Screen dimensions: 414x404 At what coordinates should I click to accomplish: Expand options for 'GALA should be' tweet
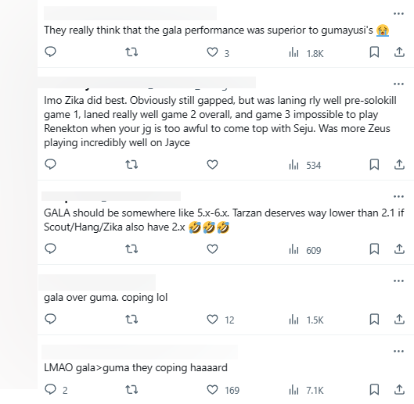(398, 196)
